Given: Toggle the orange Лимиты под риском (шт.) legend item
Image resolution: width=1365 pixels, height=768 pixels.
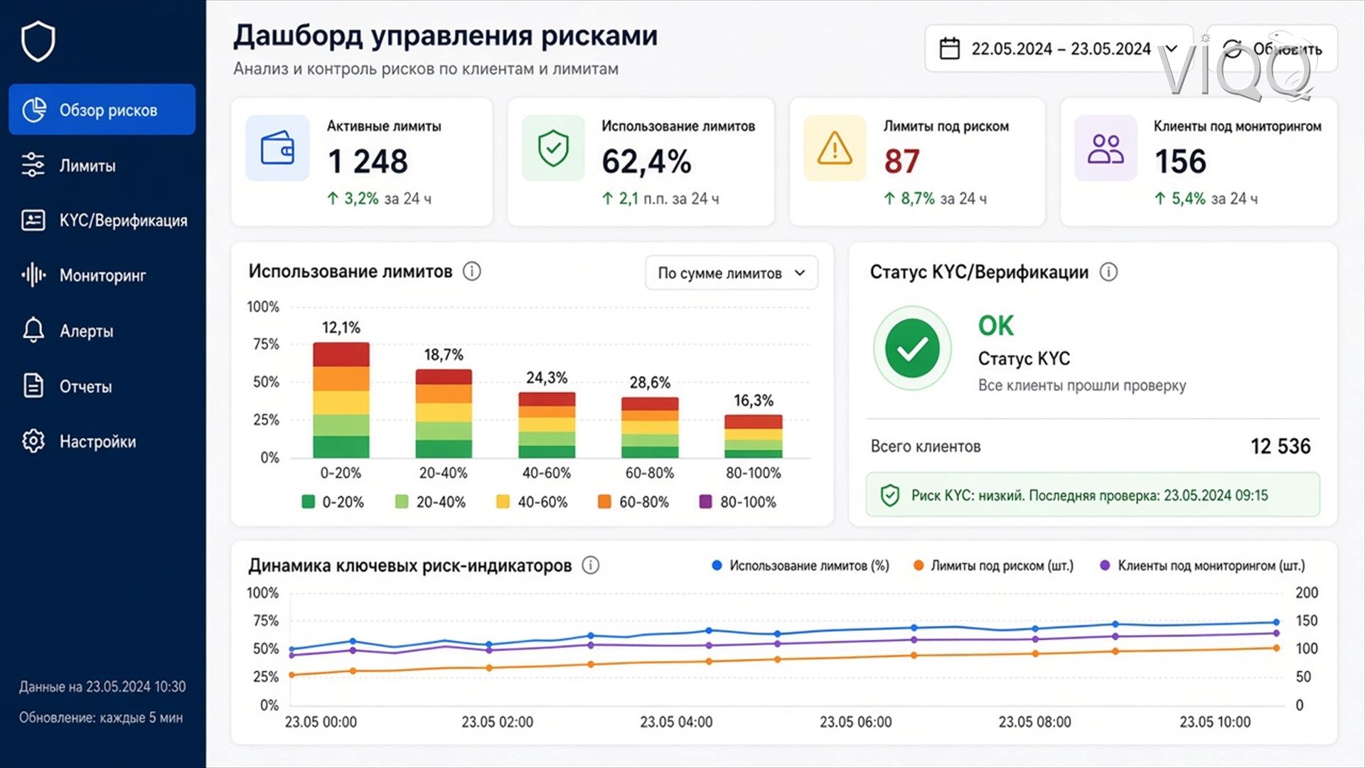Looking at the screenshot, I should pos(993,566).
